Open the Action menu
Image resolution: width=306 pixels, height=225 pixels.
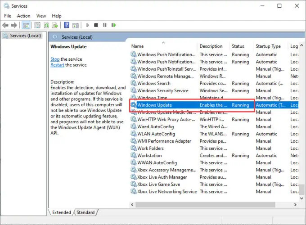coord(23,16)
